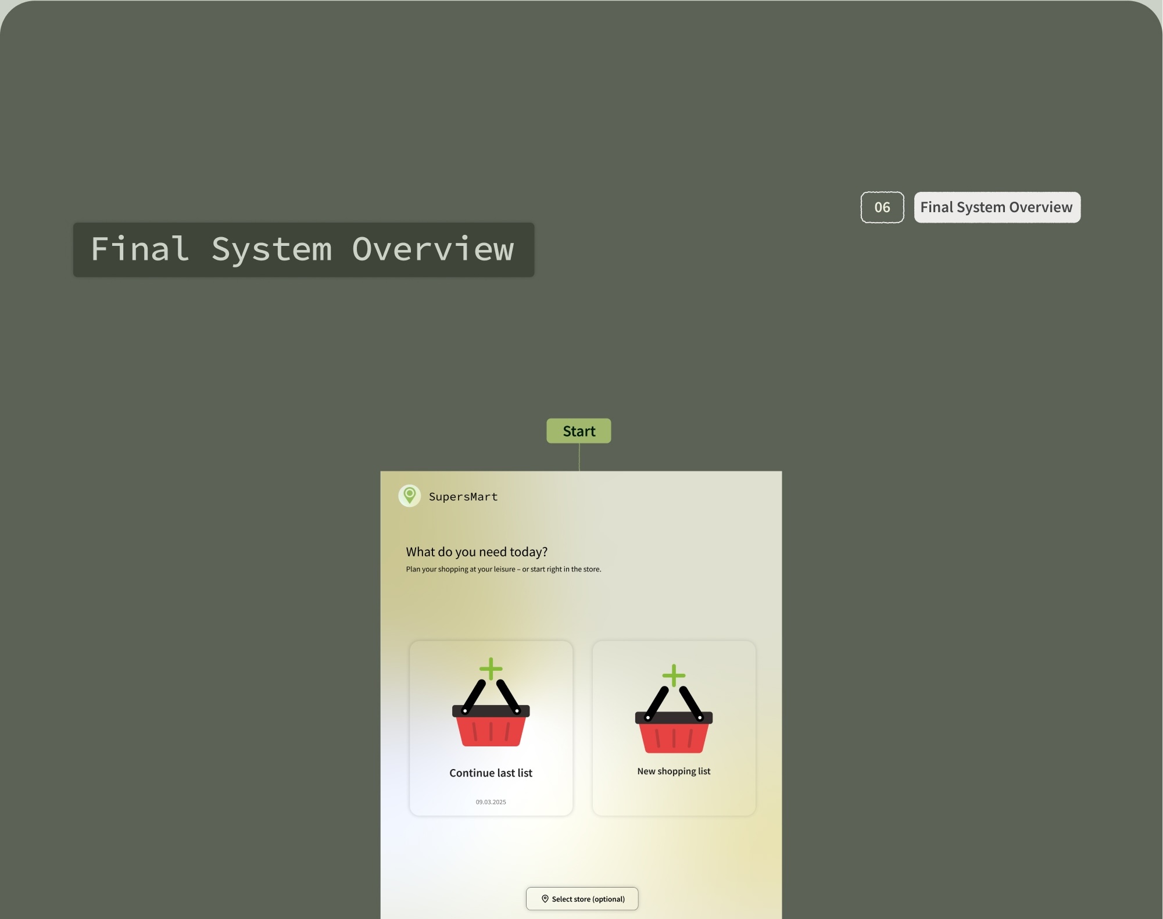Click green plus above Continue last list basket
1163x919 pixels.
(x=491, y=668)
